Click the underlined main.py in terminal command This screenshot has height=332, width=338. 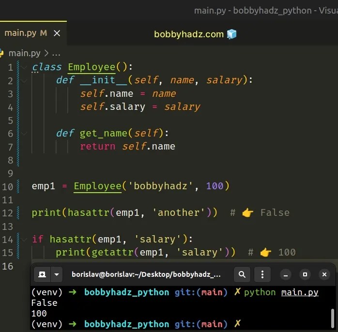[300, 292]
